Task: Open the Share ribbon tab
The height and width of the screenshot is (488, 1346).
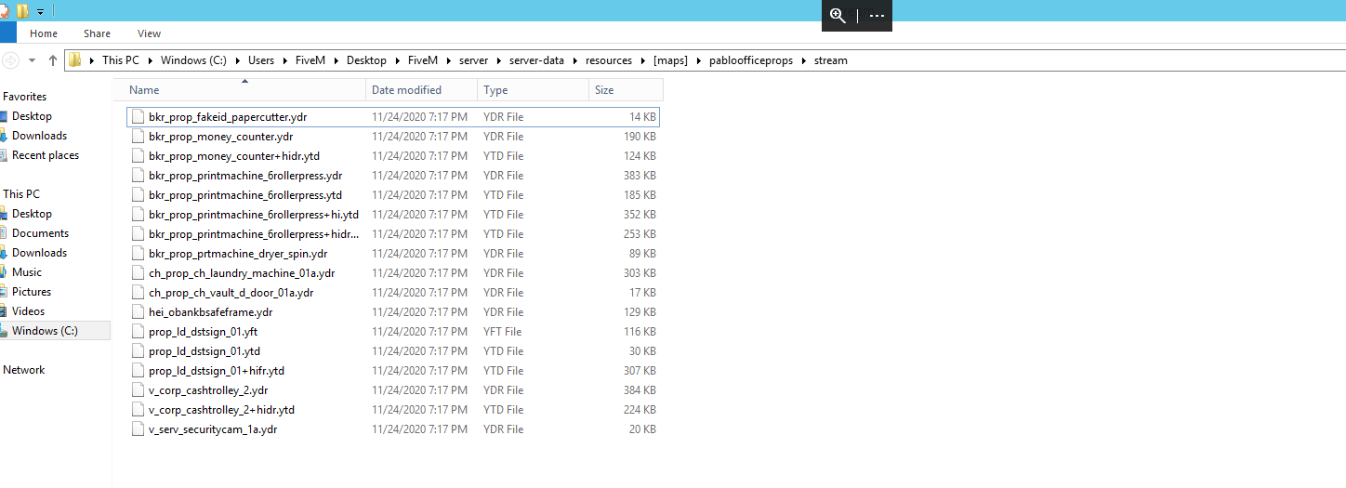Action: coord(98,33)
